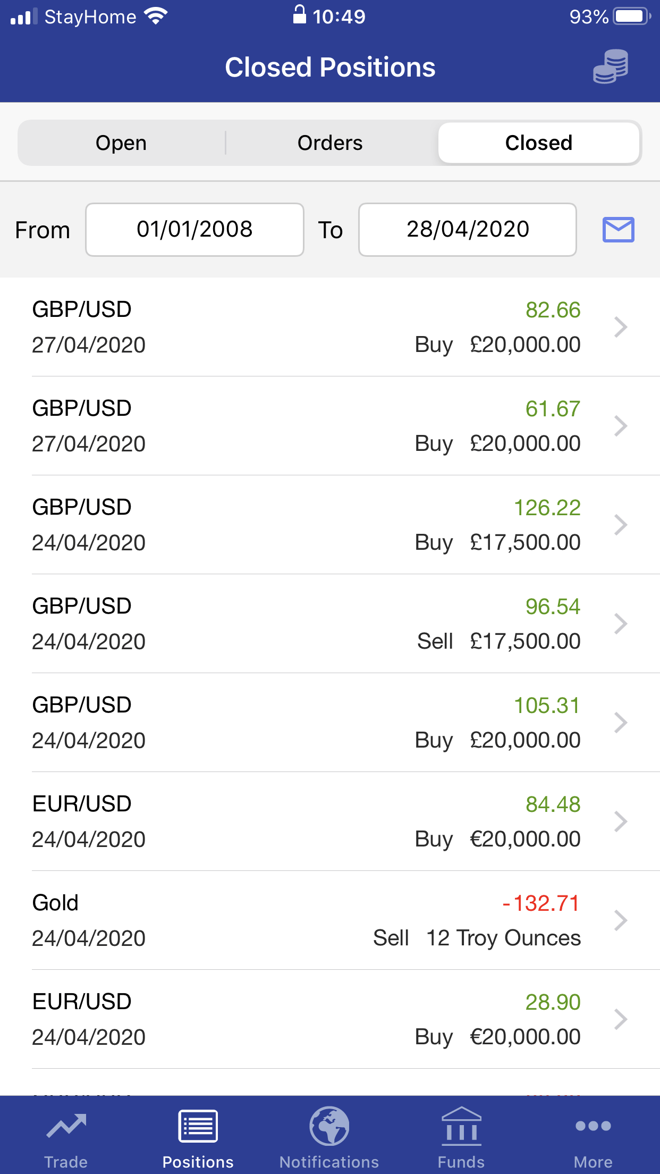Switch to the Open segment
The width and height of the screenshot is (660, 1174).
[x=121, y=142]
